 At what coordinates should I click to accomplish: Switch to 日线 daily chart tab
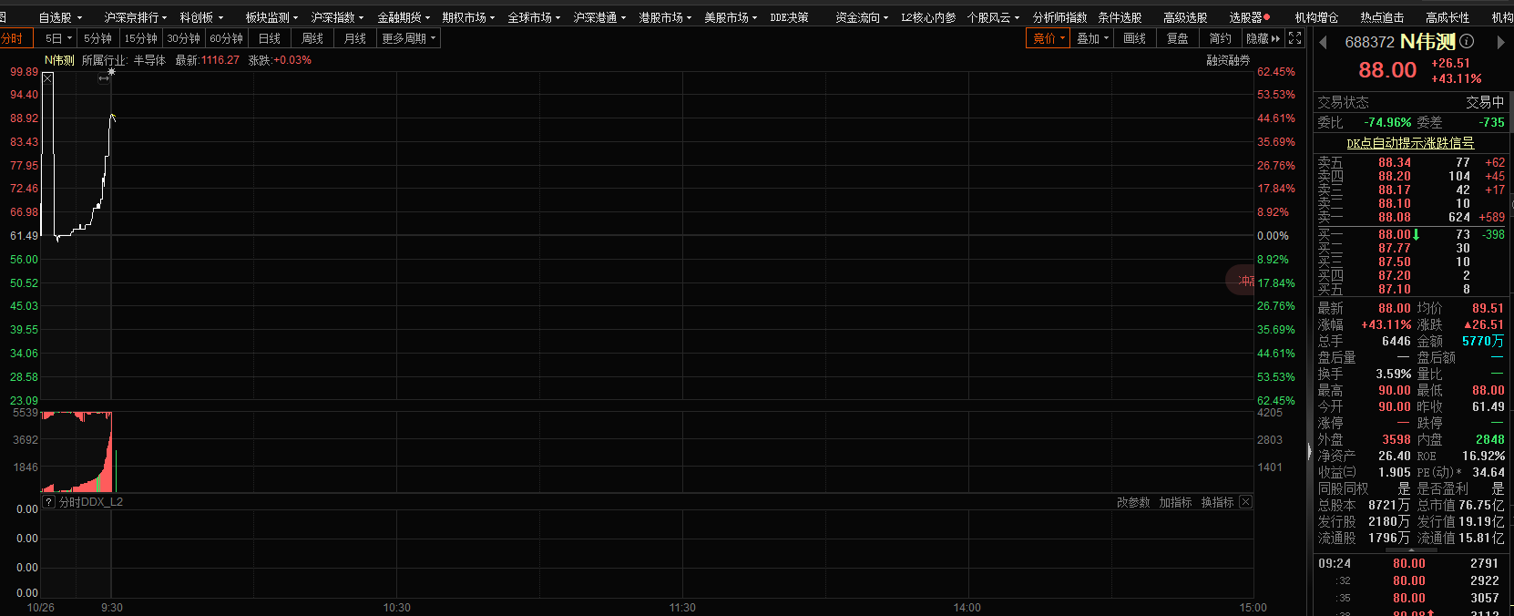[269, 38]
